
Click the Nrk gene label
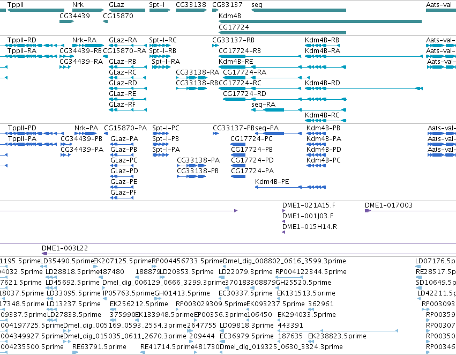click(78, 5)
